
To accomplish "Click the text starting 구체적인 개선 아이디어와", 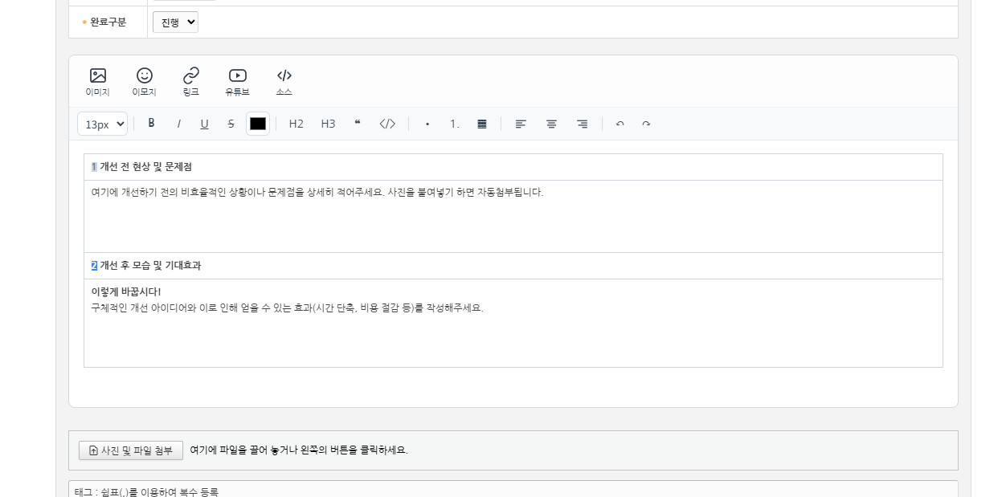I will (x=287, y=308).
